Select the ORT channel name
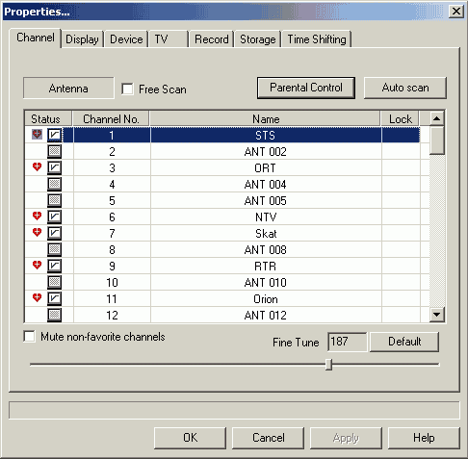The image size is (468, 459). (x=265, y=167)
